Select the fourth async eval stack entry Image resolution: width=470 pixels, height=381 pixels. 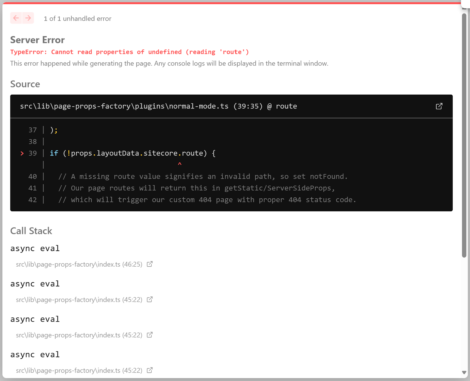35,355
